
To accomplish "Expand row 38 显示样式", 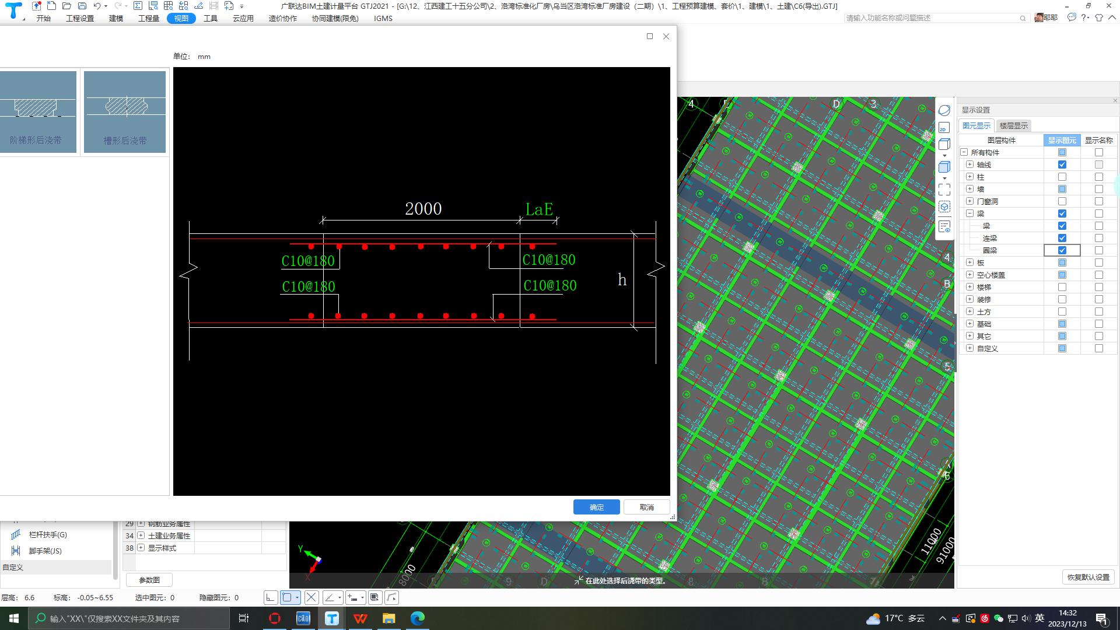I will point(141,548).
